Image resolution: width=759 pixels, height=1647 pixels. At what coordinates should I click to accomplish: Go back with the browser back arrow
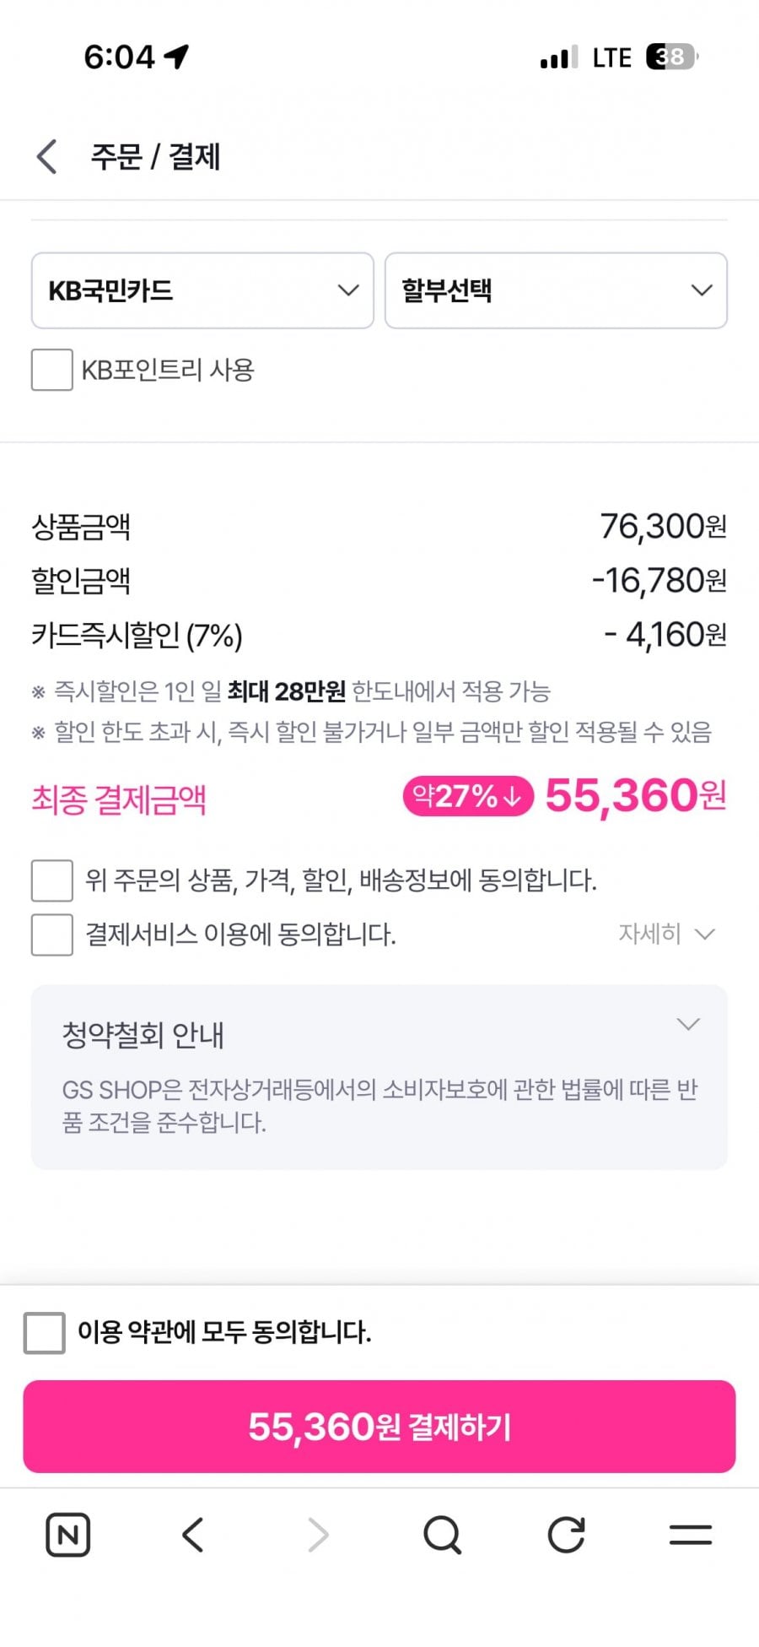pos(193,1534)
